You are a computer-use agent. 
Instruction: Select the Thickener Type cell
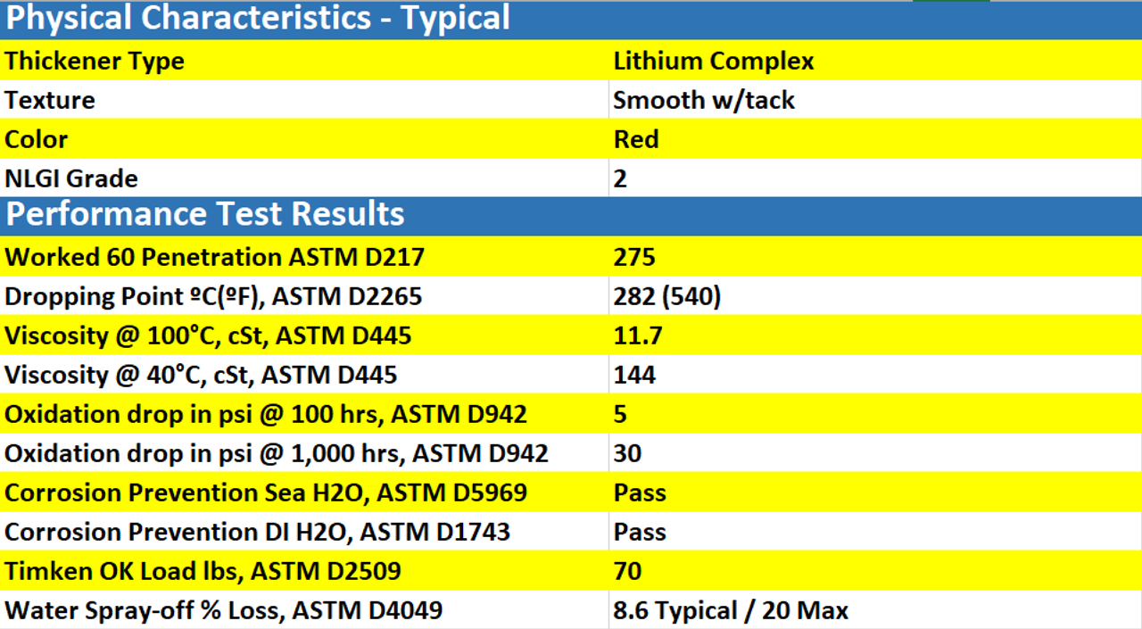pyautogui.click(x=94, y=61)
